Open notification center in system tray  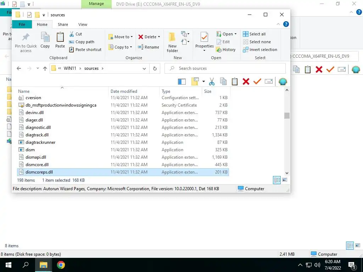coord(352,265)
